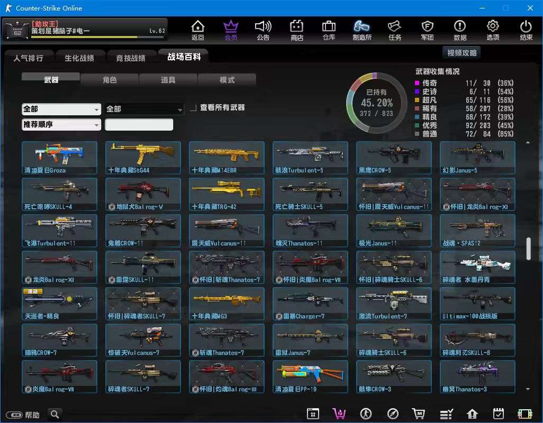
Task: Open the gift calendar icon in bottom bar
Action: tap(313, 413)
